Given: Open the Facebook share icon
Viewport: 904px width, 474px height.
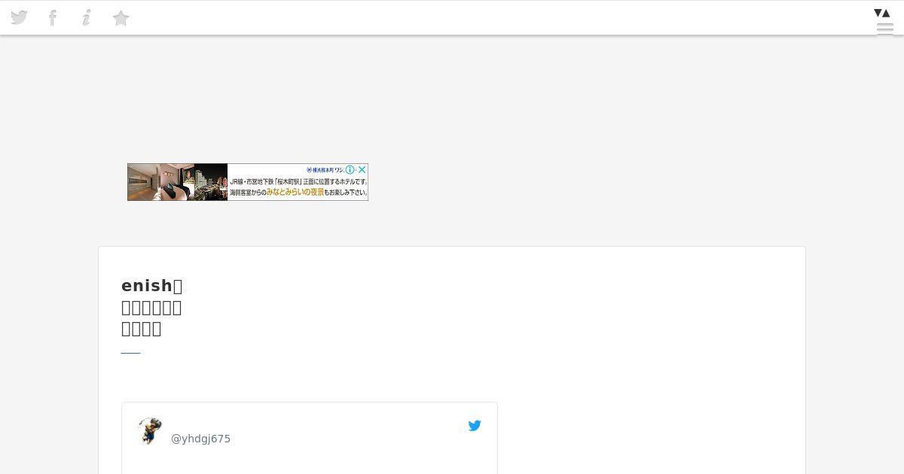Looking at the screenshot, I should click(53, 17).
